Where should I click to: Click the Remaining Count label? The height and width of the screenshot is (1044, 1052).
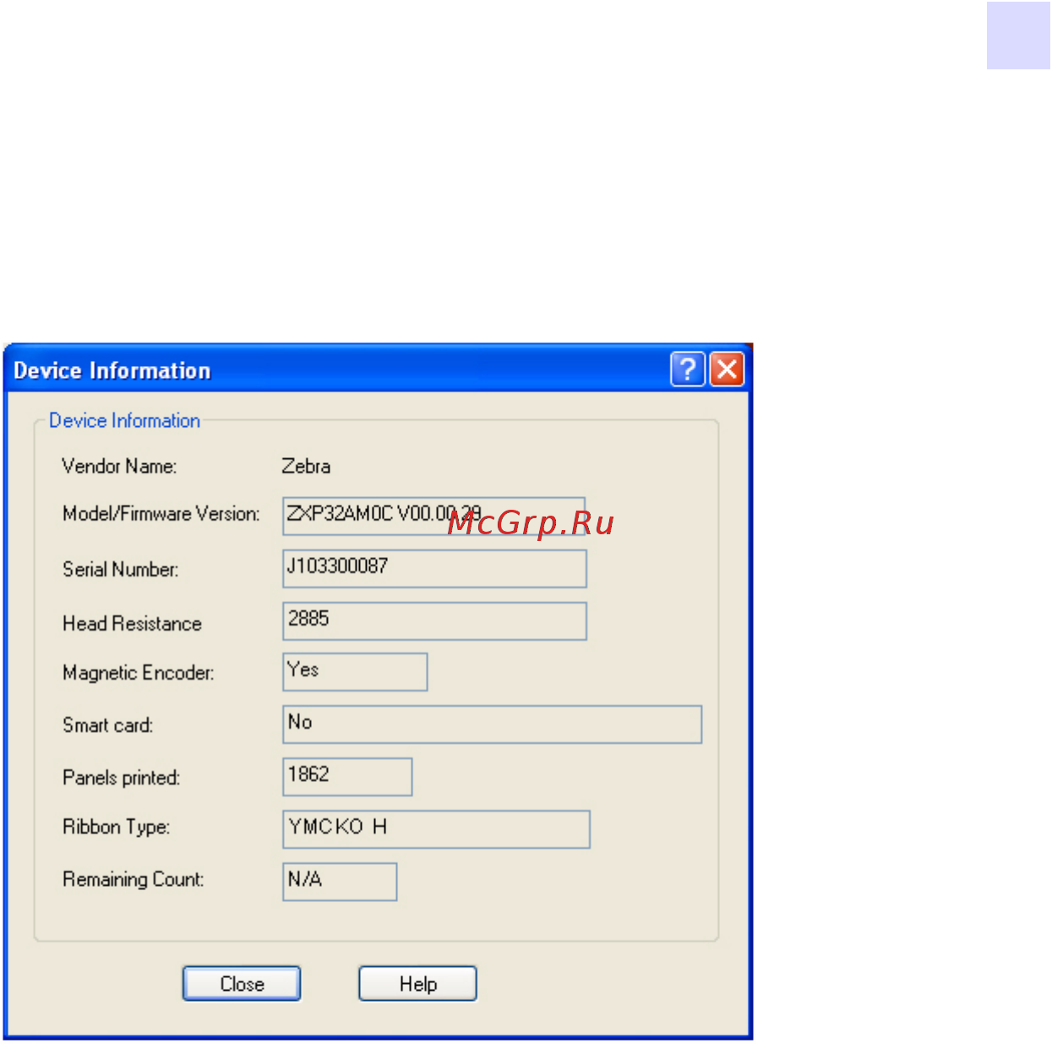(x=134, y=879)
